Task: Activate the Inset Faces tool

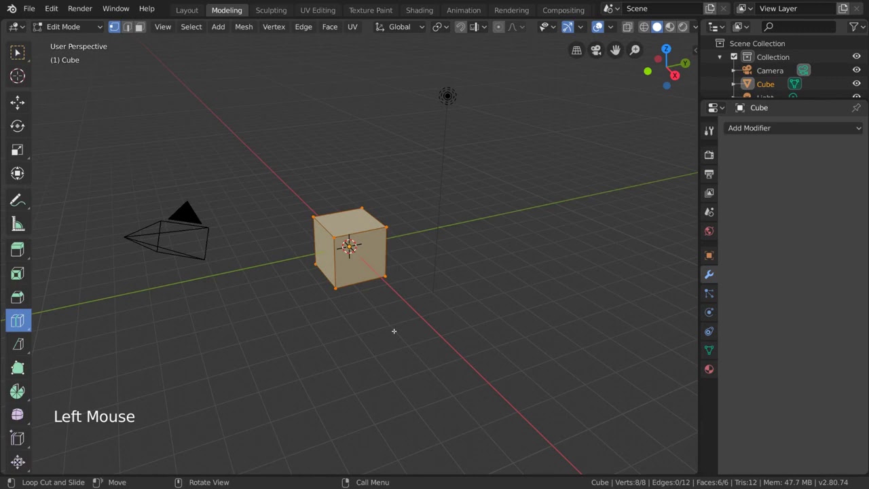Action: click(x=18, y=274)
